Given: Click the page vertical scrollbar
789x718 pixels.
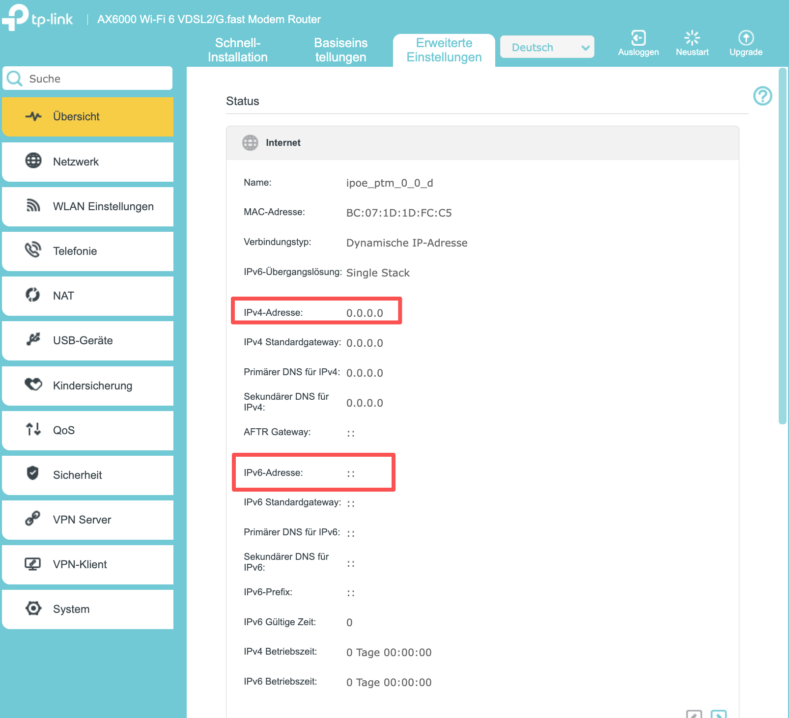Looking at the screenshot, I should coord(783,246).
